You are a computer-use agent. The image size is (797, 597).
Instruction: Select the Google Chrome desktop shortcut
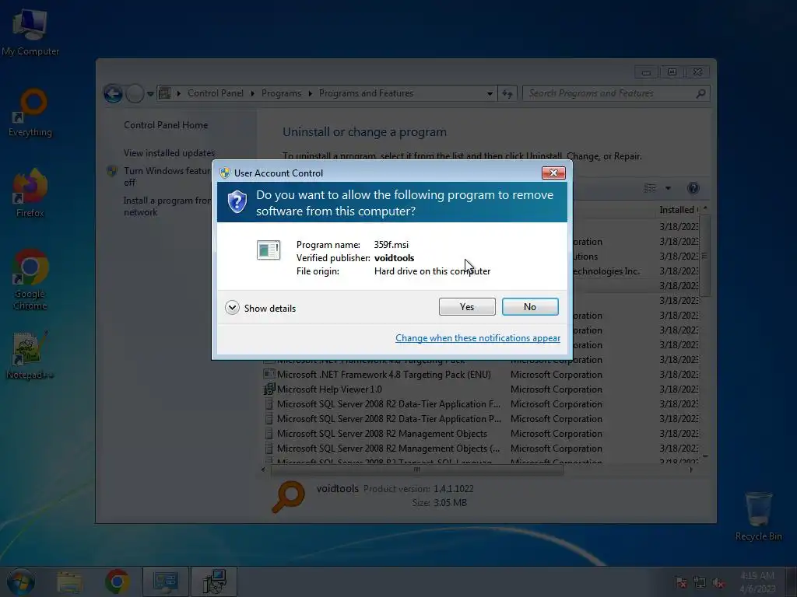(30, 279)
